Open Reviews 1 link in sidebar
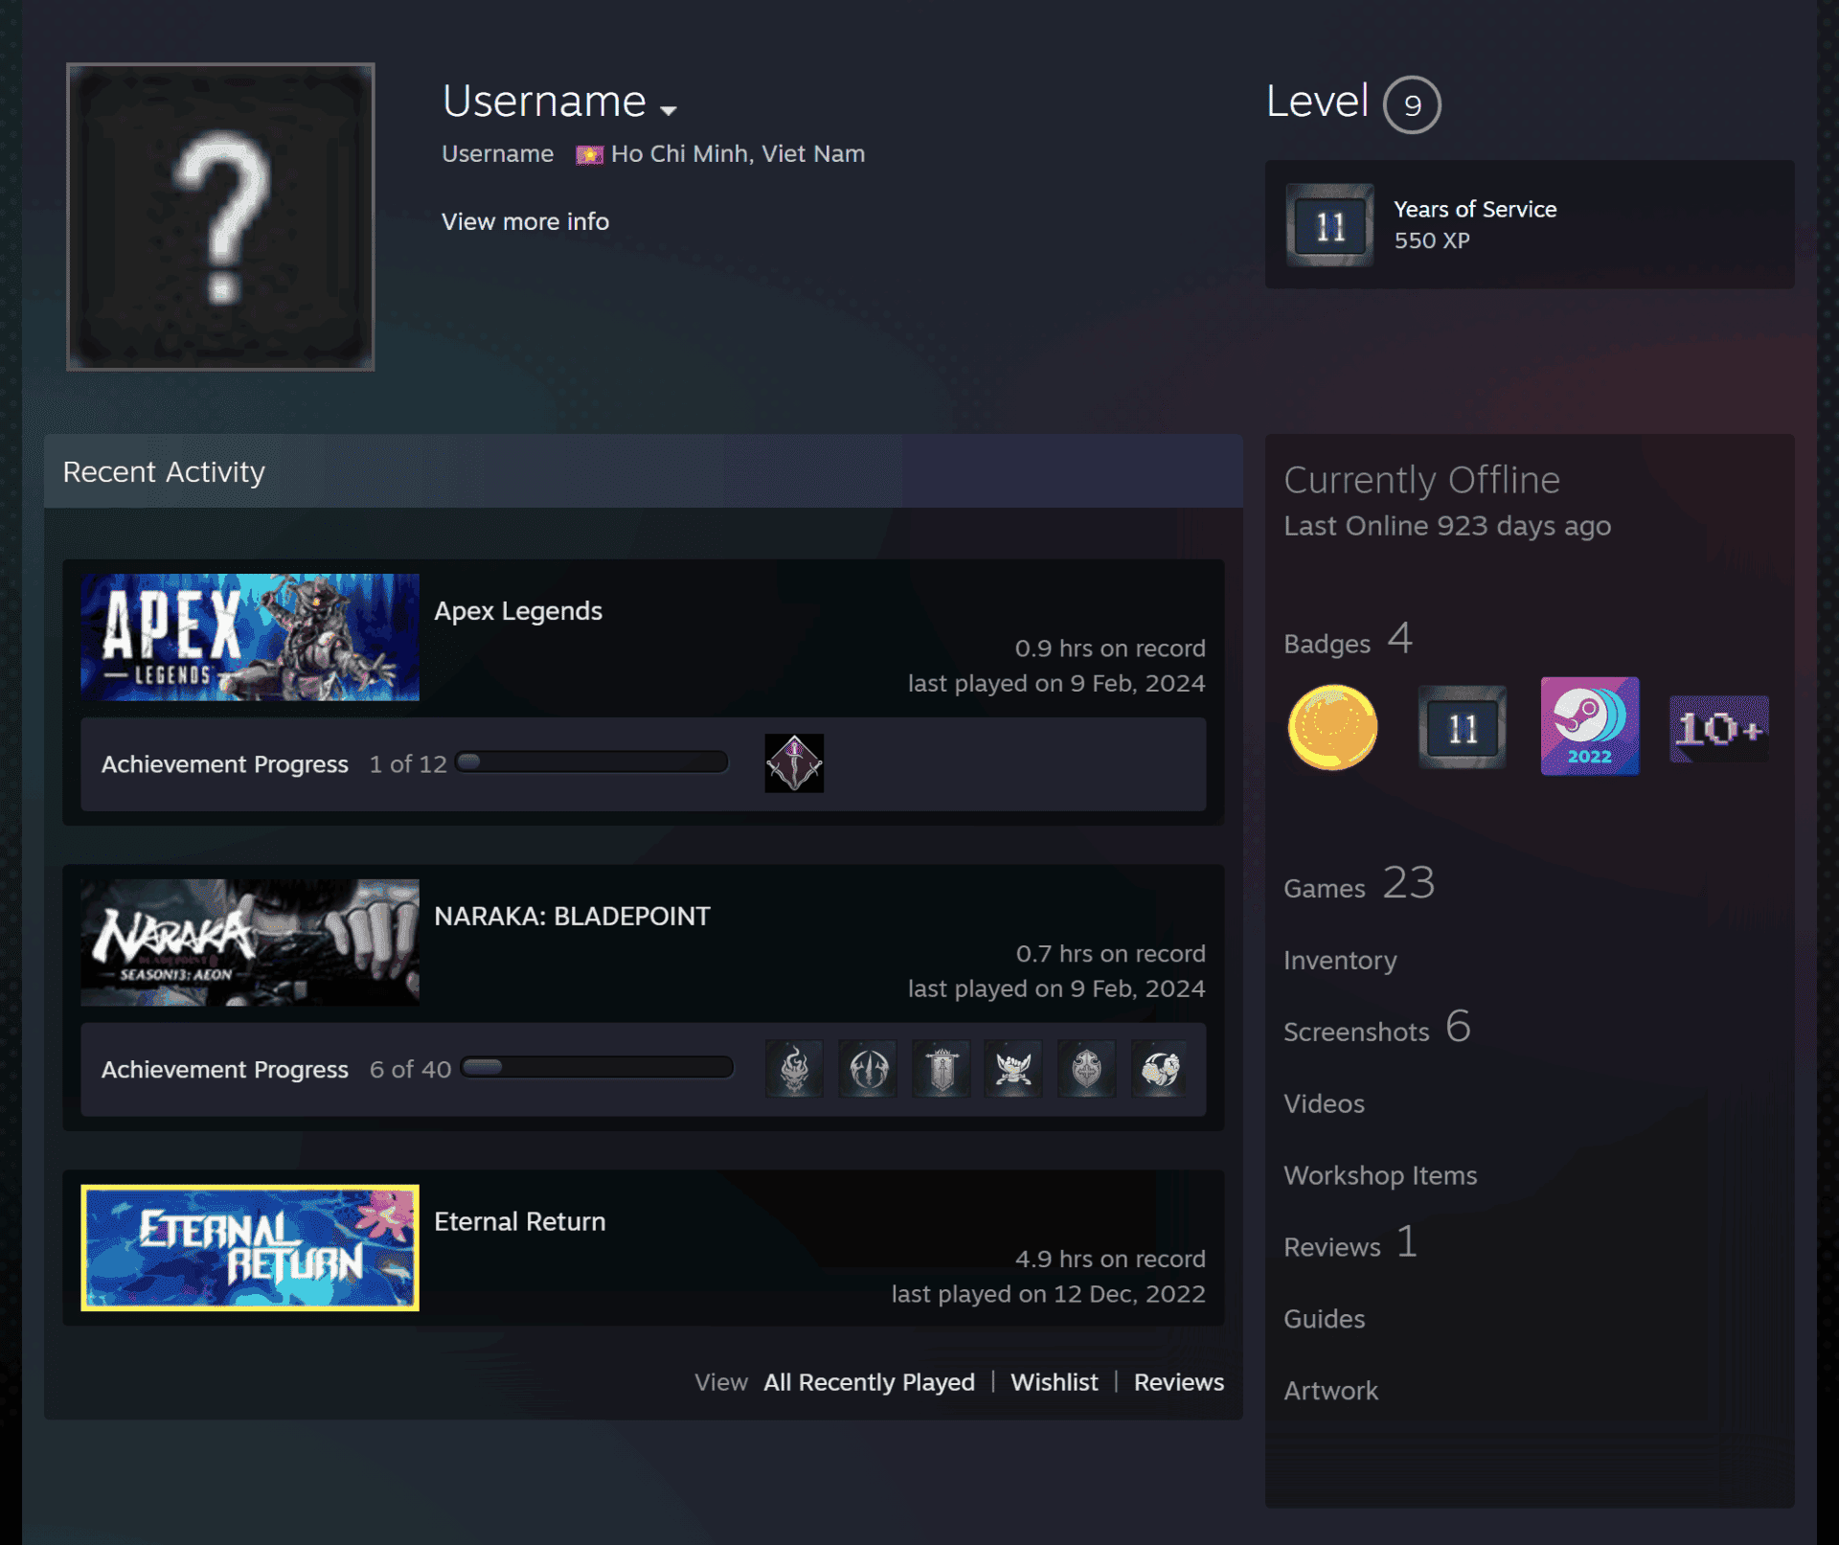The height and width of the screenshot is (1545, 1839). point(1351,1243)
